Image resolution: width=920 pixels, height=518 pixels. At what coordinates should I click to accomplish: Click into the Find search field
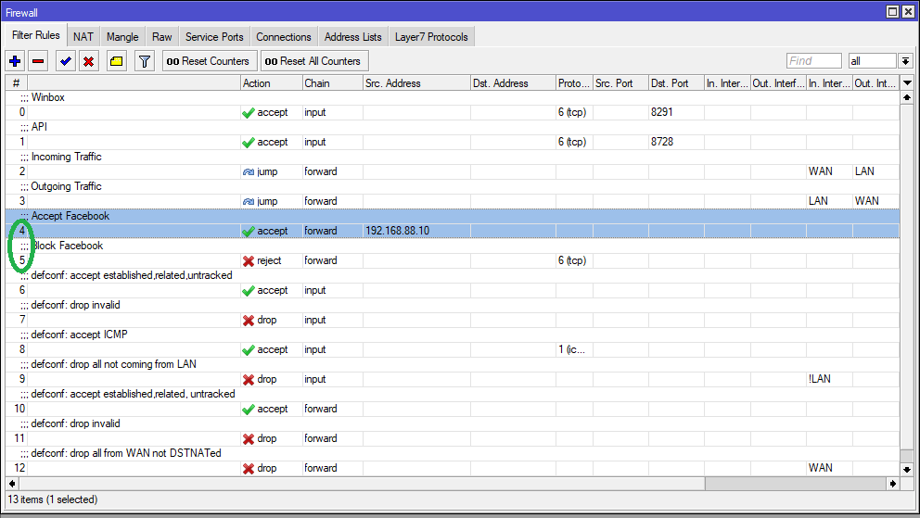click(x=813, y=61)
